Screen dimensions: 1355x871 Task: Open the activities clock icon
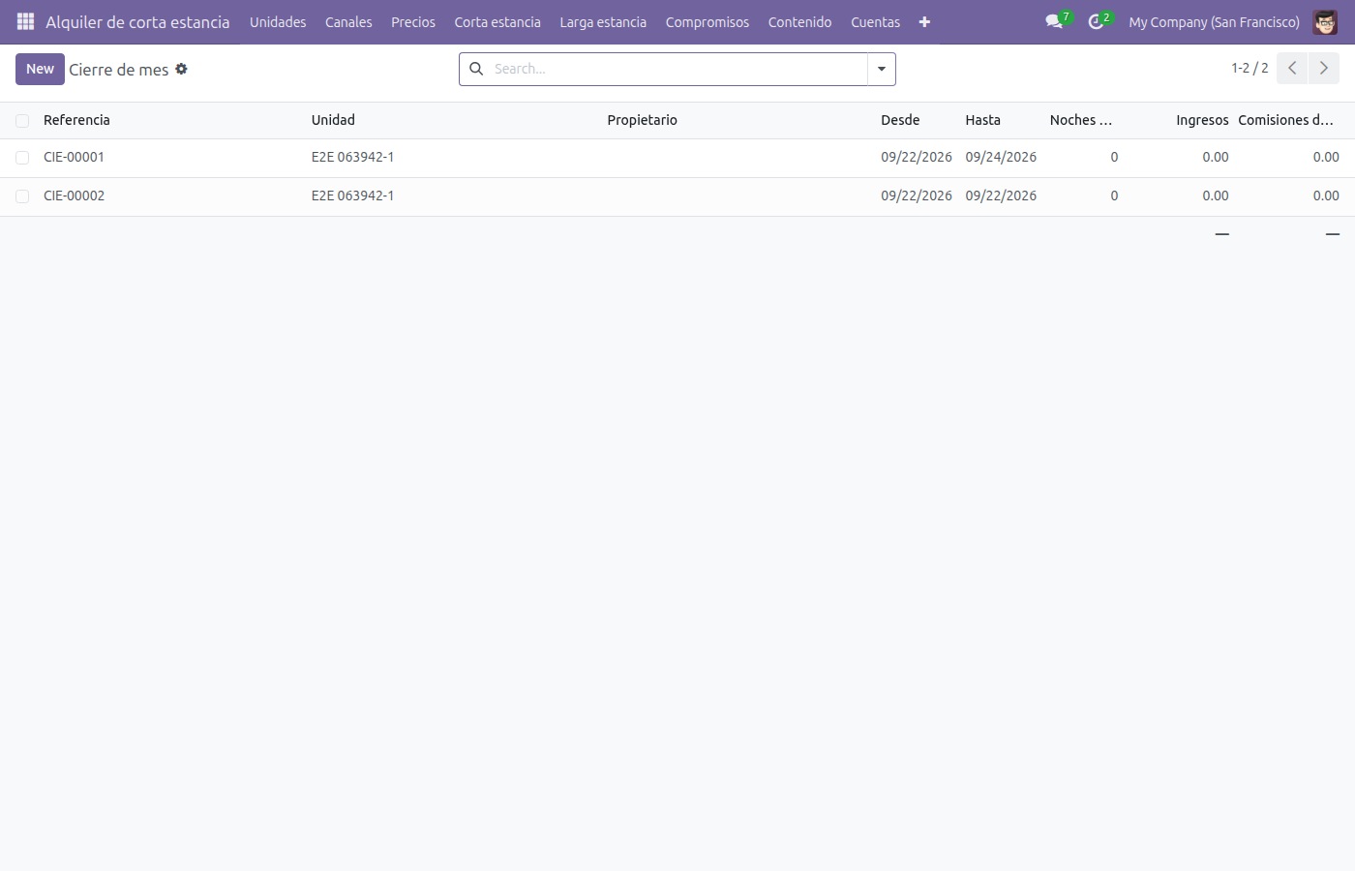(x=1097, y=21)
